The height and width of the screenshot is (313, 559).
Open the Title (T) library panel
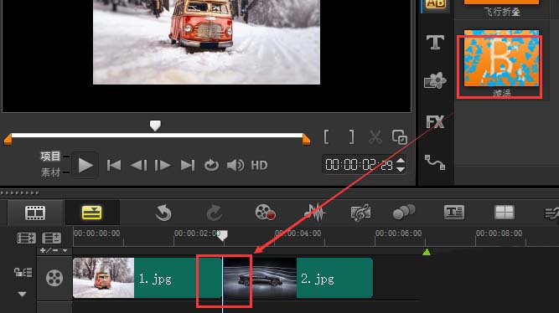(435, 43)
